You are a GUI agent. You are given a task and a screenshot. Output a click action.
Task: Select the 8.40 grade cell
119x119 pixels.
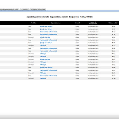[114, 48]
